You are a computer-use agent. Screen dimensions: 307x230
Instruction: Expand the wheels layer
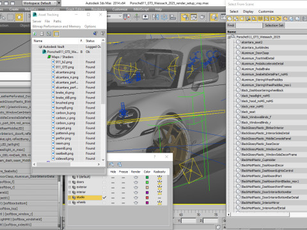70,203
